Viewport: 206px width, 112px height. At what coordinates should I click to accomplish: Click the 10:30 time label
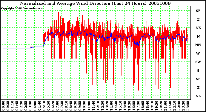coord(84,106)
